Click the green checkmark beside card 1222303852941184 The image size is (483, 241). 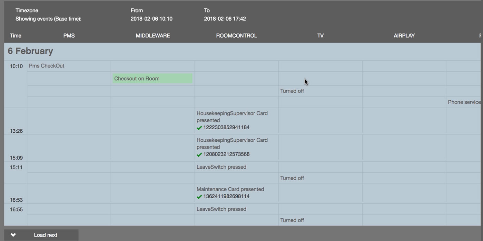pos(199,127)
